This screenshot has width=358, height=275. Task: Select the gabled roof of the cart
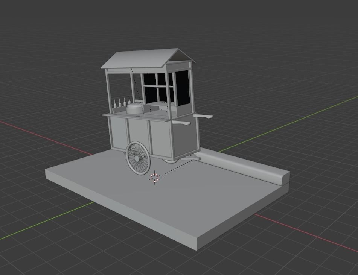point(148,58)
